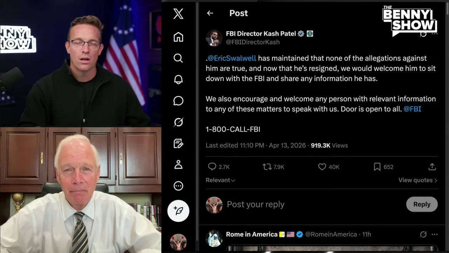Click the compose post button
Screen dimensions: 449x253
pyautogui.click(x=178, y=211)
